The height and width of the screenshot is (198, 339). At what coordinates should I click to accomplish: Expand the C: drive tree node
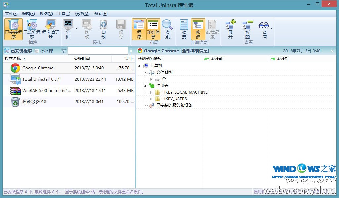[151, 79]
